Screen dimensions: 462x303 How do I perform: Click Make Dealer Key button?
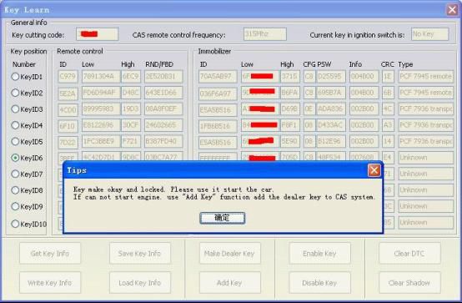click(x=229, y=253)
